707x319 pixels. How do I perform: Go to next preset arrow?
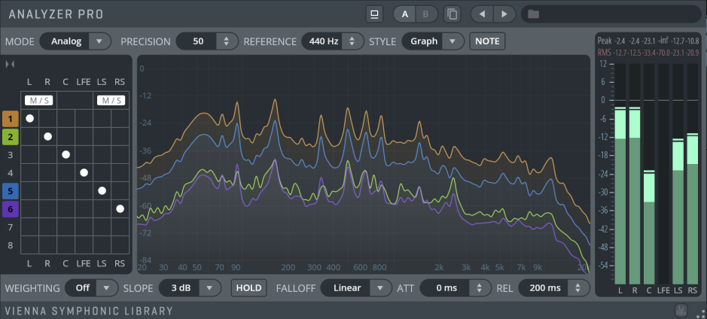505,14
